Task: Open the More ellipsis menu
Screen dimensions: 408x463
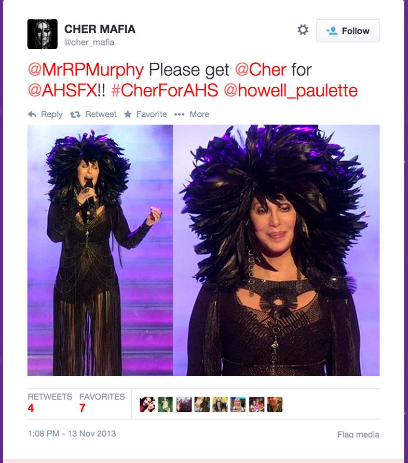Action: point(179,114)
